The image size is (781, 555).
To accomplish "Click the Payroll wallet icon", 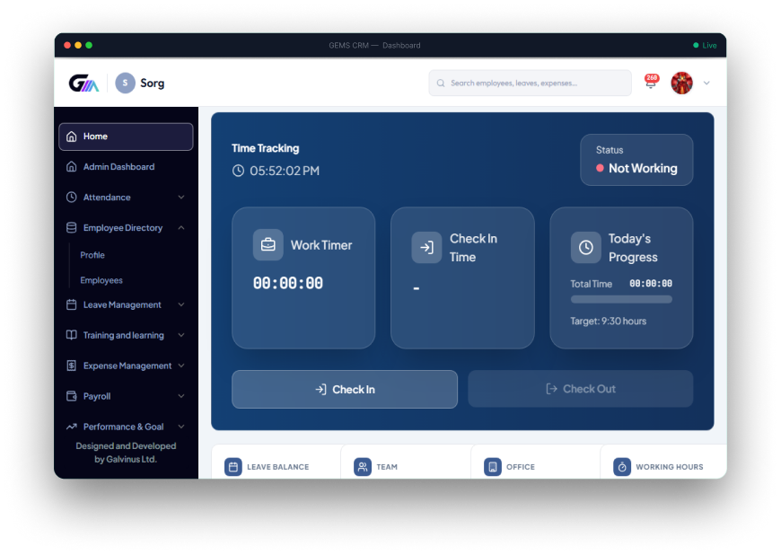I will click(x=72, y=396).
